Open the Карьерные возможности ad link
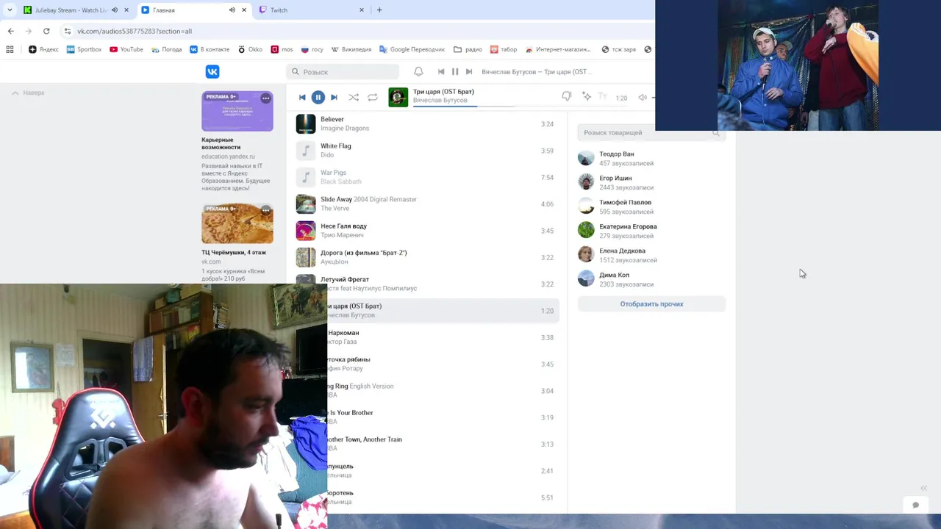The width and height of the screenshot is (941, 529). click(x=221, y=143)
